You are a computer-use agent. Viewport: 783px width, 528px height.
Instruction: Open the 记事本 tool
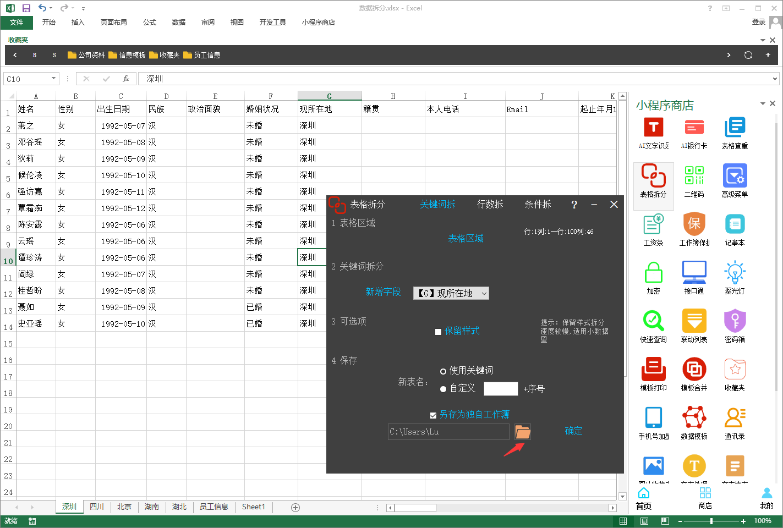[x=735, y=230]
